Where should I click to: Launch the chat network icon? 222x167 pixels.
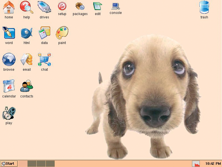click(x=44, y=60)
